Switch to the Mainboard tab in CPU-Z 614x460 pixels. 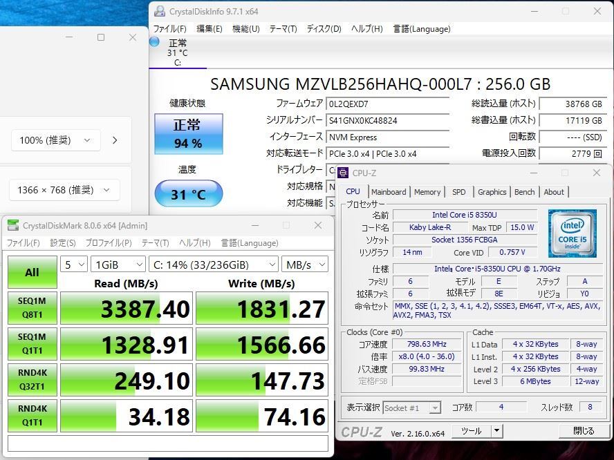389,191
